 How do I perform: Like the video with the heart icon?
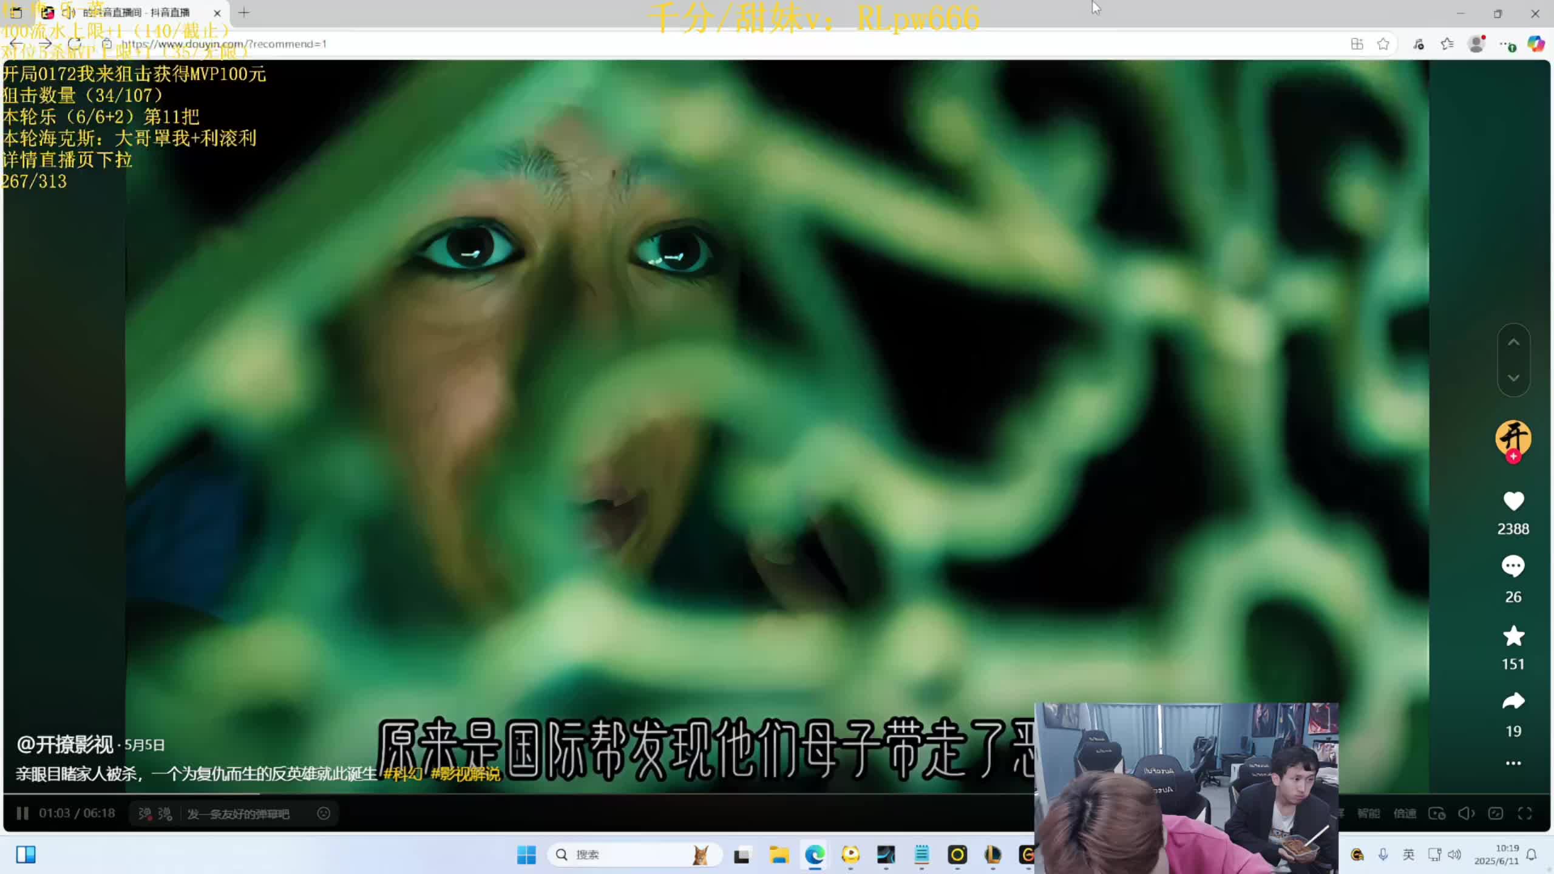click(1513, 501)
